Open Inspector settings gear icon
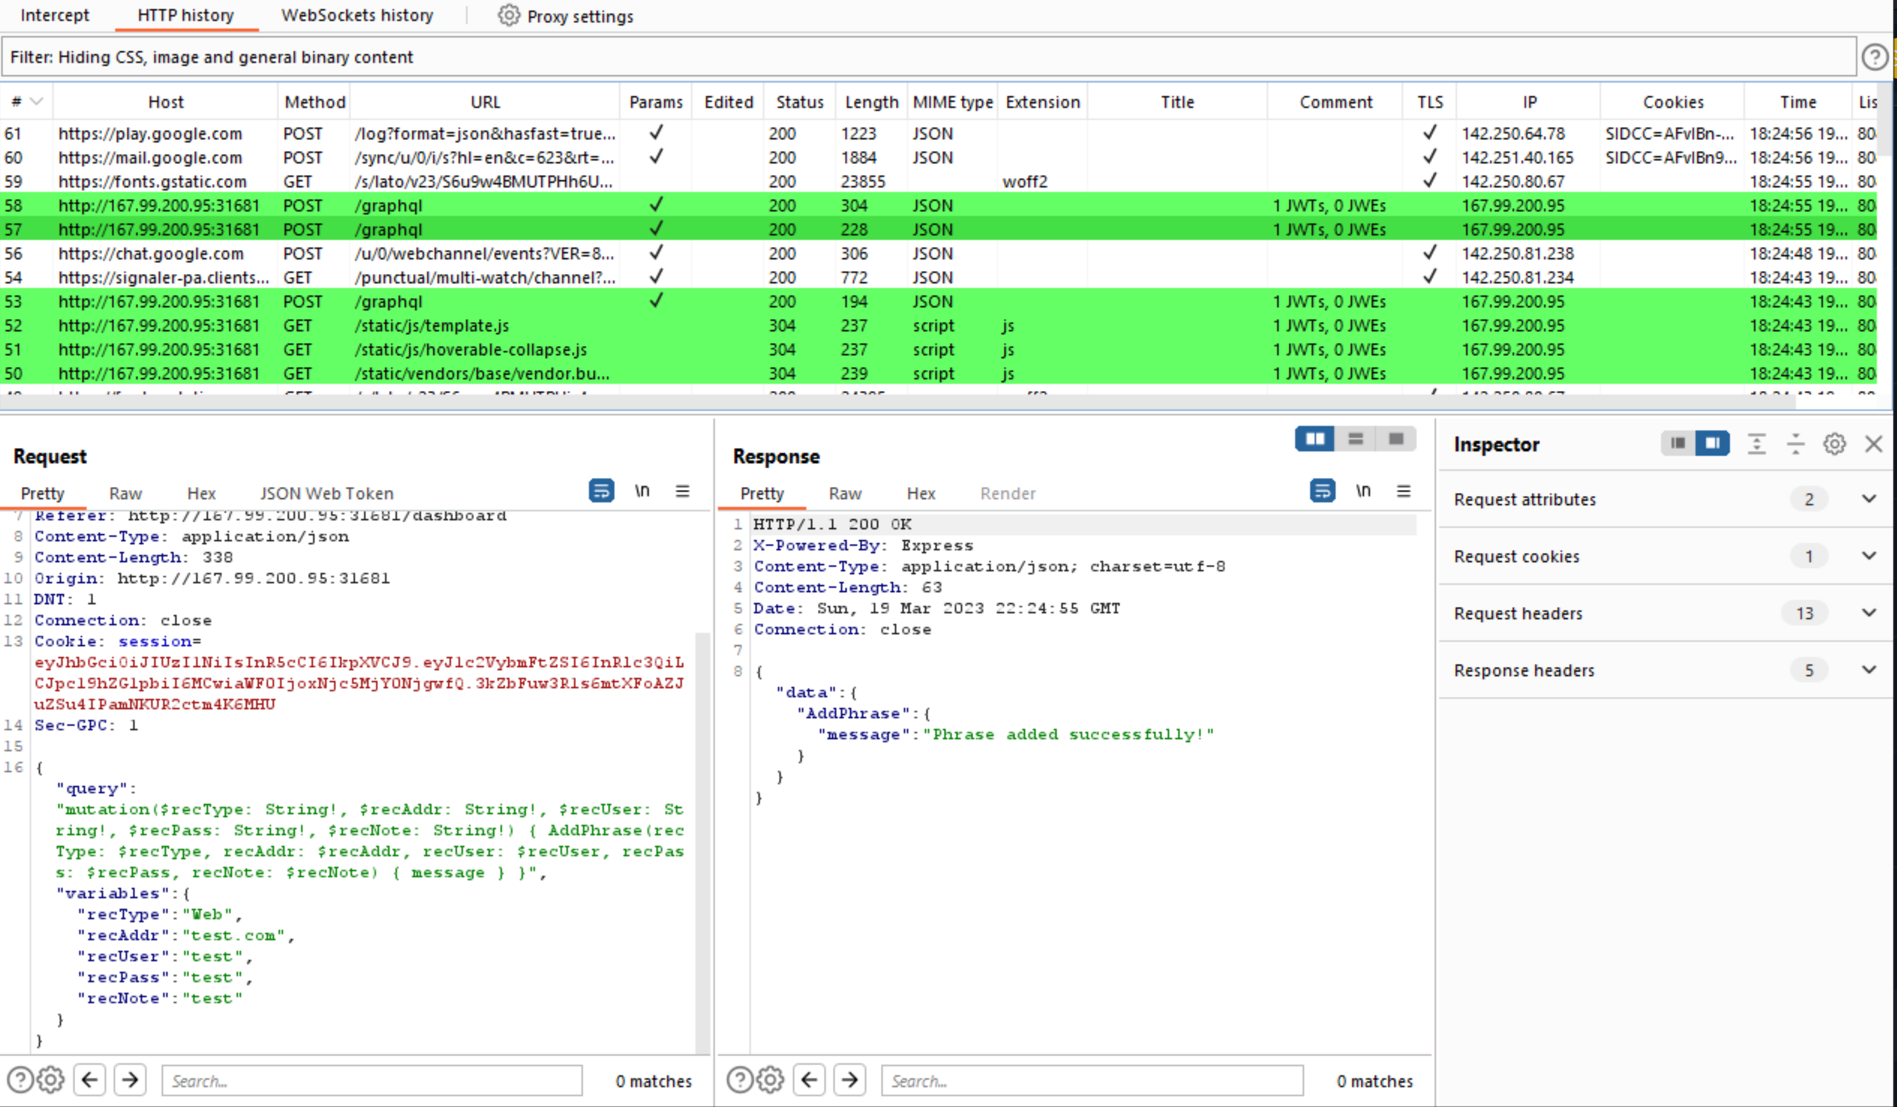 click(x=1834, y=444)
